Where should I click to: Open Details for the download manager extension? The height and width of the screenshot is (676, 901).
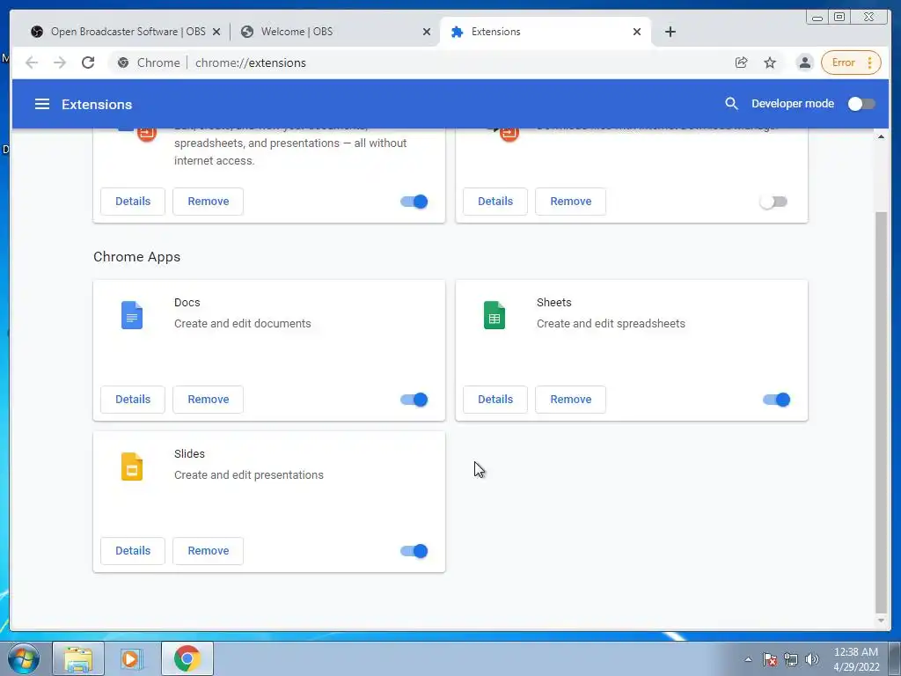[495, 202]
